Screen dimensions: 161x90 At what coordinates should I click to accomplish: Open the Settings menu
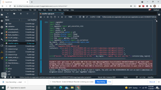pos(66,10)
